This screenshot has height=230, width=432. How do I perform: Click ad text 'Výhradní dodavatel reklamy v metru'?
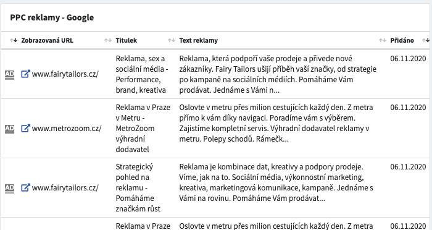pos(274,134)
